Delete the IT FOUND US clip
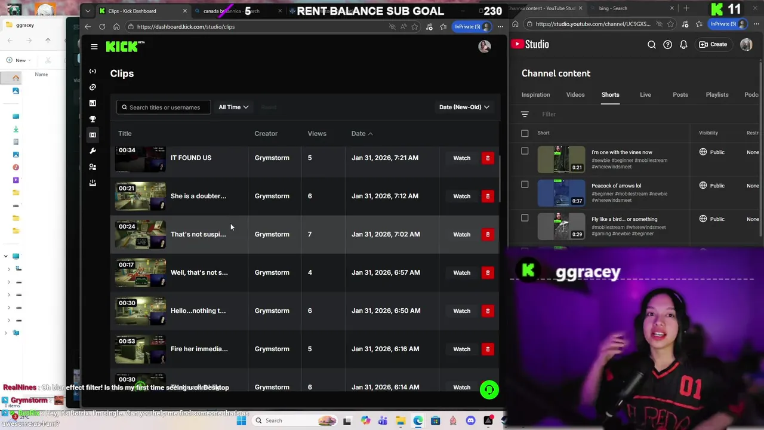The height and width of the screenshot is (430, 764). coord(488,158)
